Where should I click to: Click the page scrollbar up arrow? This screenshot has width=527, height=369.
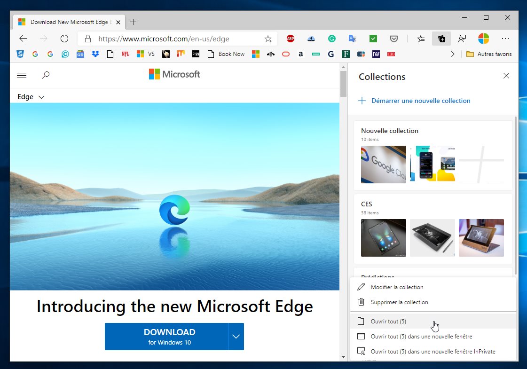tap(343, 67)
